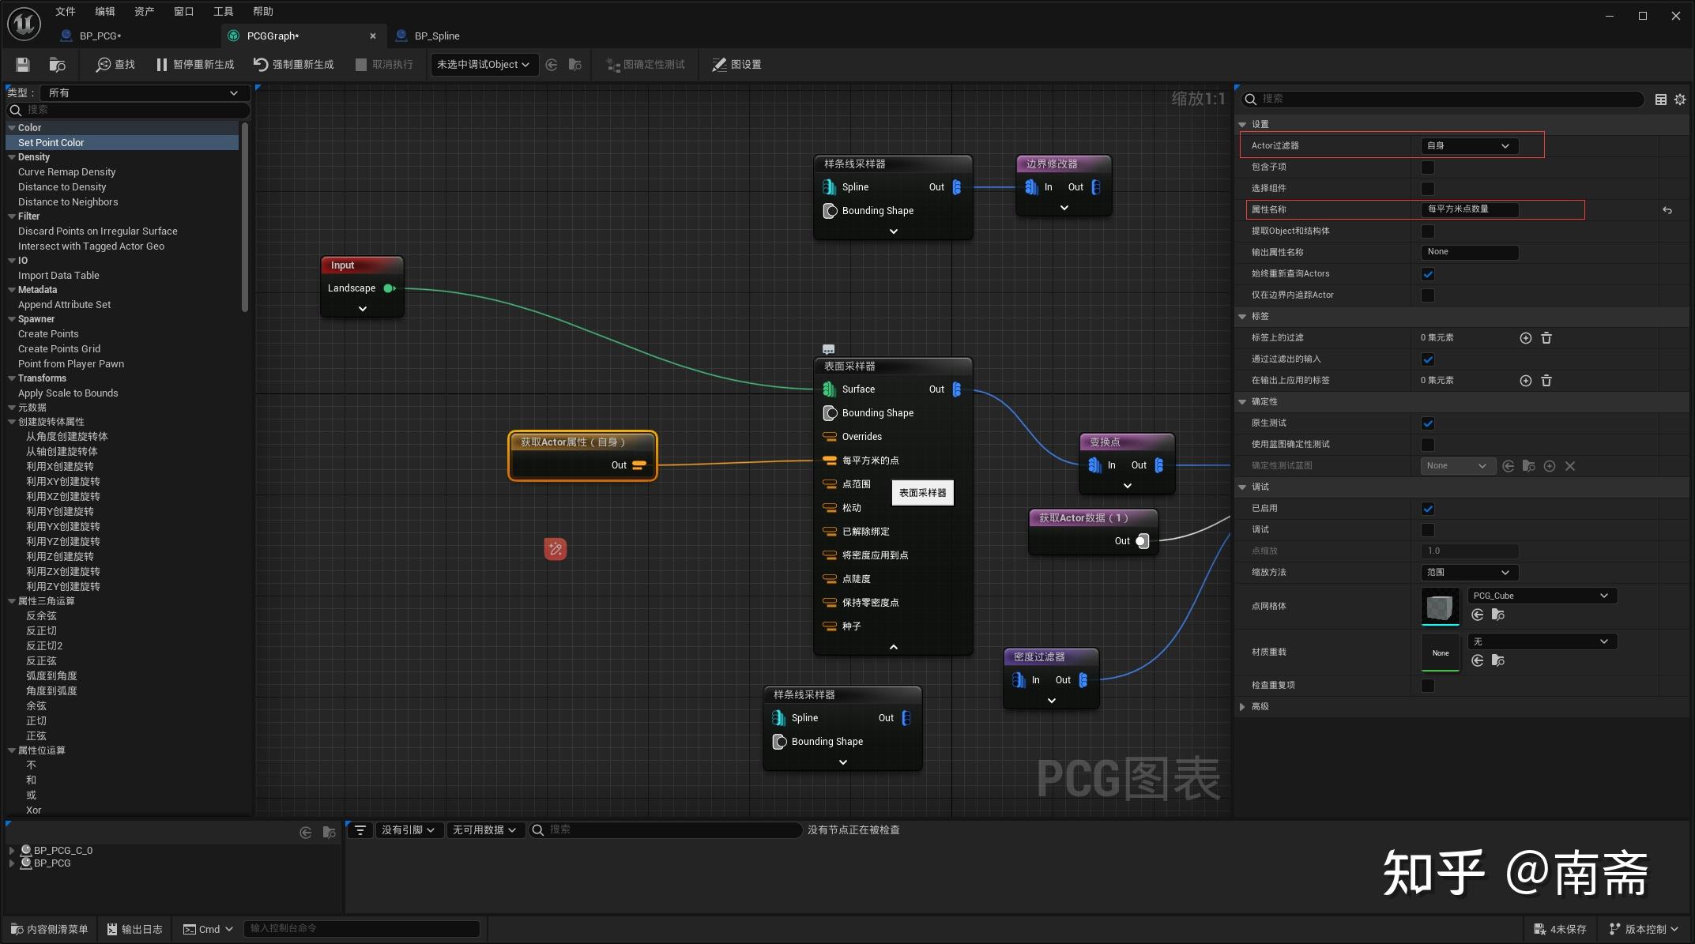Open details panel settings gear
The image size is (1695, 944).
click(x=1680, y=100)
